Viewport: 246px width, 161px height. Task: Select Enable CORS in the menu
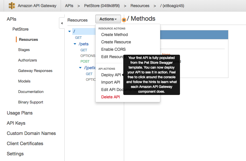click(113, 49)
